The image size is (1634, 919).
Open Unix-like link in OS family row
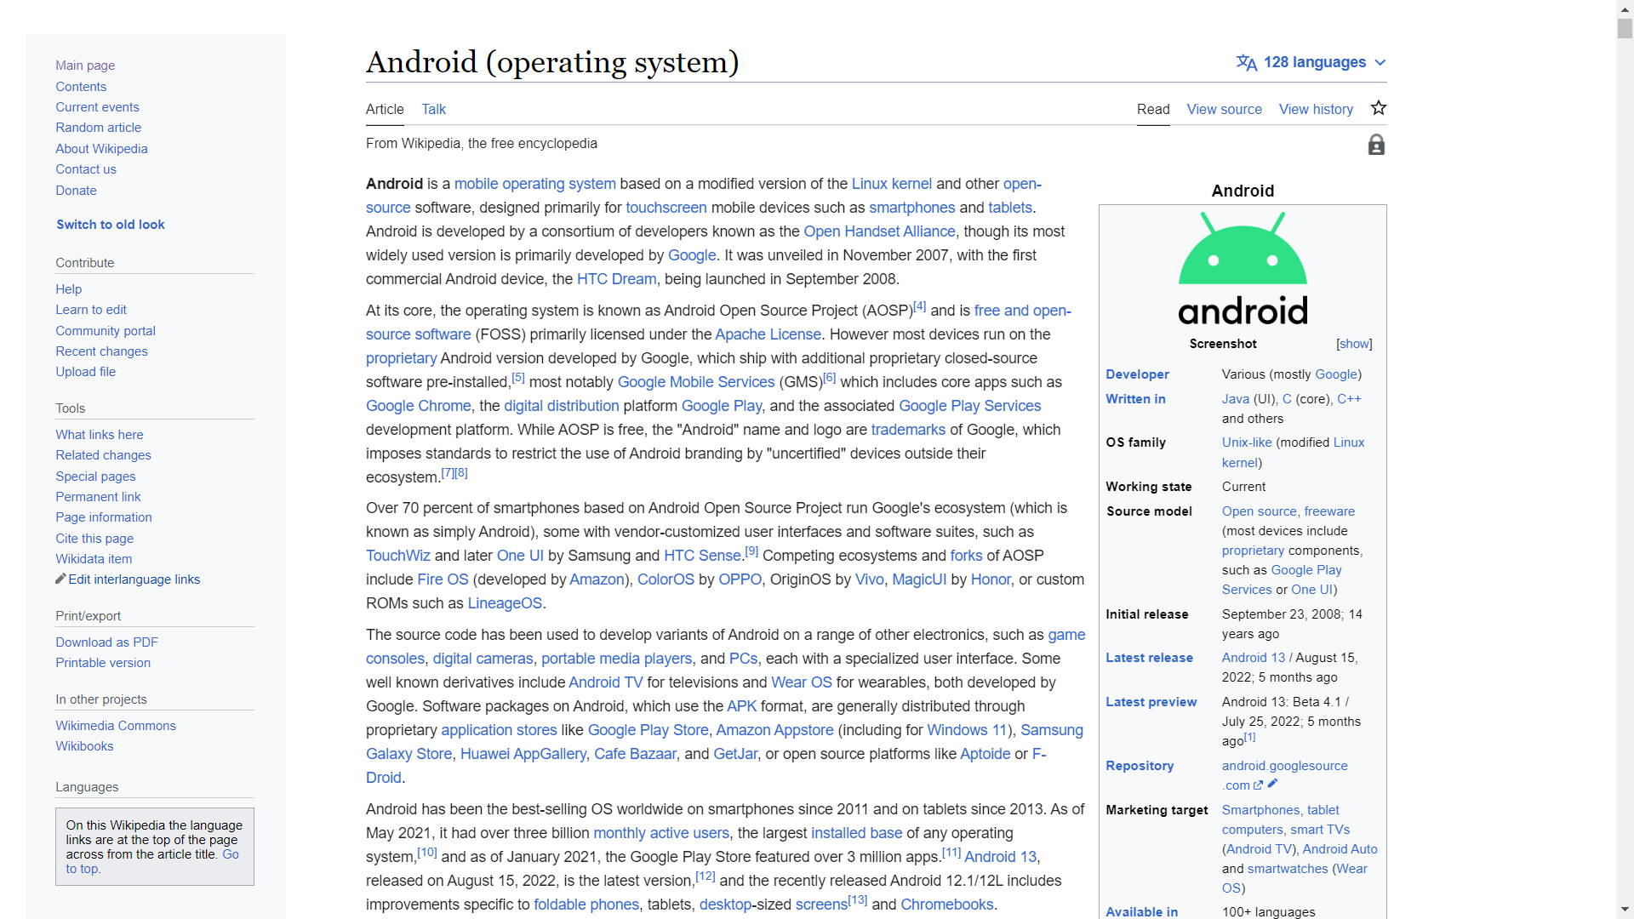coord(1247,442)
